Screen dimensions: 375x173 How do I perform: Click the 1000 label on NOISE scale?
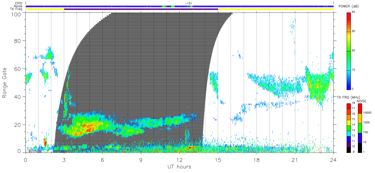366,122
